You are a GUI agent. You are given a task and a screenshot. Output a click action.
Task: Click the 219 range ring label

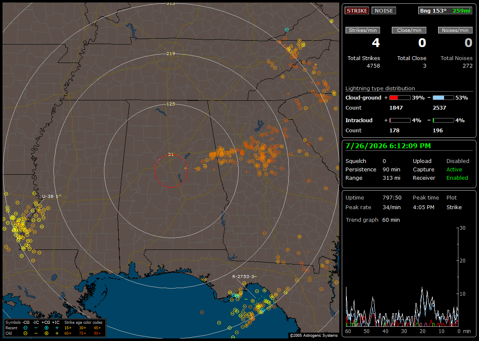click(170, 53)
